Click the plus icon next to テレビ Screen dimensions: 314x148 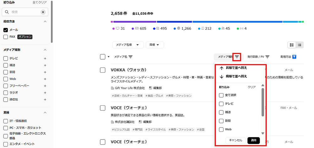point(45,58)
